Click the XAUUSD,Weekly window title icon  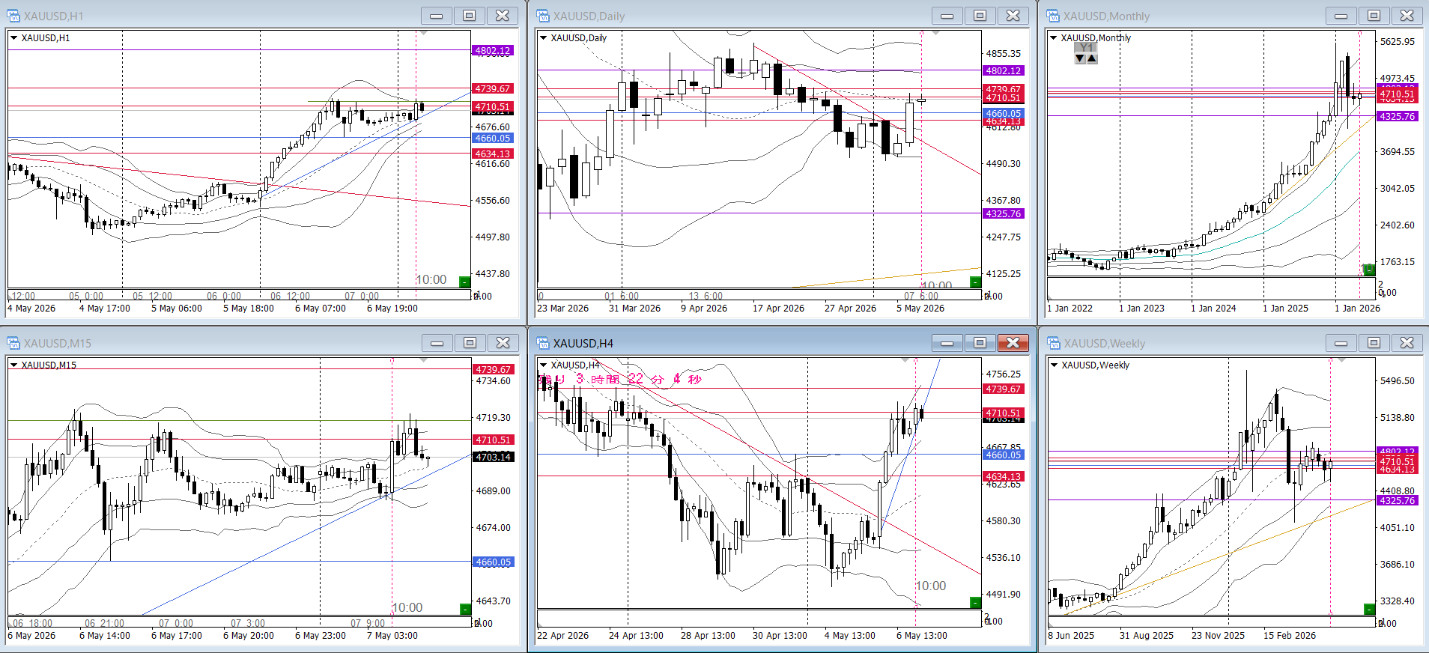[1054, 343]
